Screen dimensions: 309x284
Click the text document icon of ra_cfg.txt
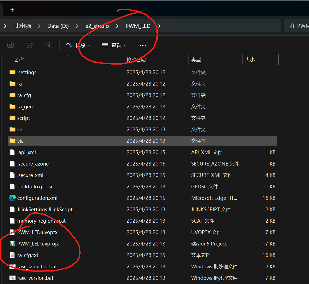pyautogui.click(x=12, y=255)
